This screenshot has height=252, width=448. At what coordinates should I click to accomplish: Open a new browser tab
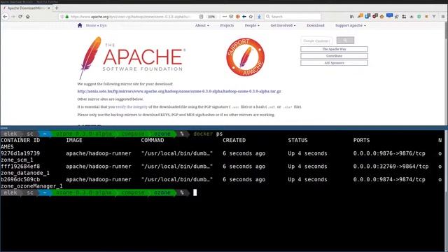pyautogui.click(x=57, y=8)
